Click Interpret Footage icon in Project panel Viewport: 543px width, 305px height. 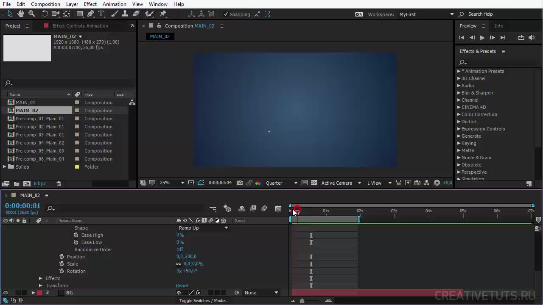coord(6,183)
